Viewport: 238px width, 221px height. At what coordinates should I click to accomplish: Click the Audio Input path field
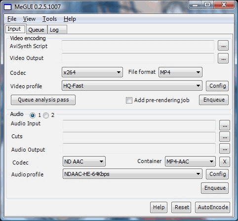(139, 125)
